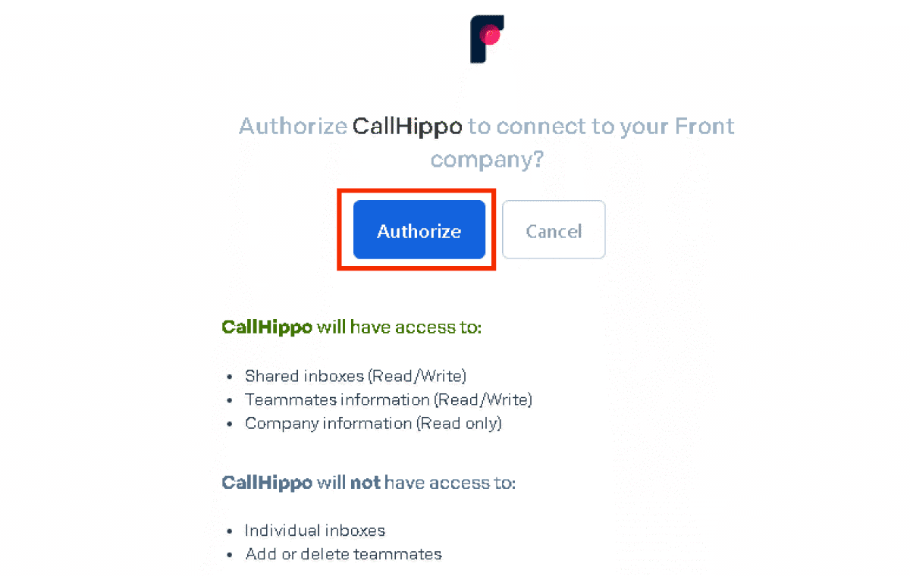Image resolution: width=910 pixels, height=576 pixels.
Task: Cancel the authorization request
Action: [x=554, y=230]
